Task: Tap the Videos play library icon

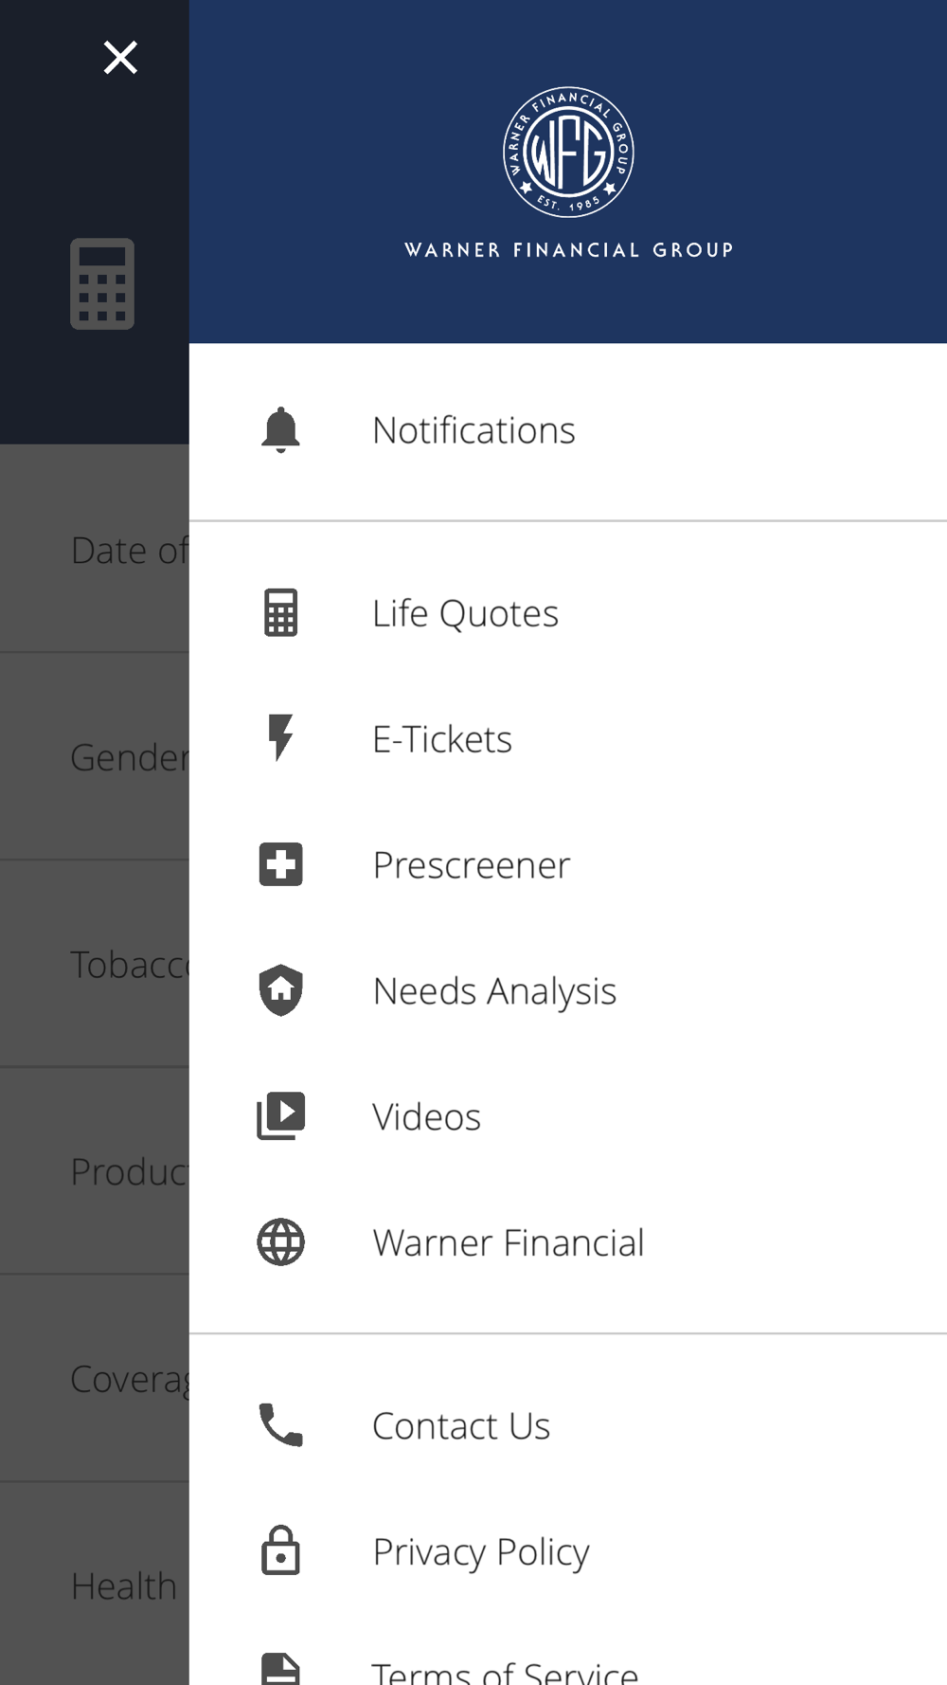Action: [x=280, y=1115]
